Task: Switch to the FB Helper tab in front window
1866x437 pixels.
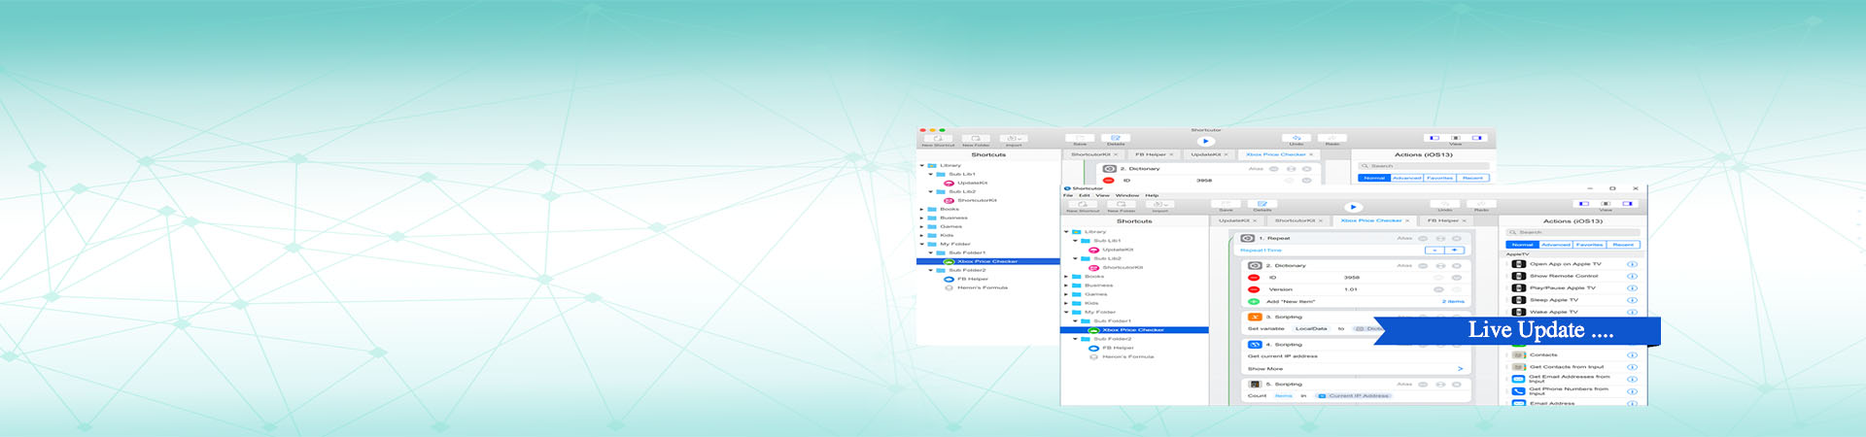Action: [x=1444, y=220]
